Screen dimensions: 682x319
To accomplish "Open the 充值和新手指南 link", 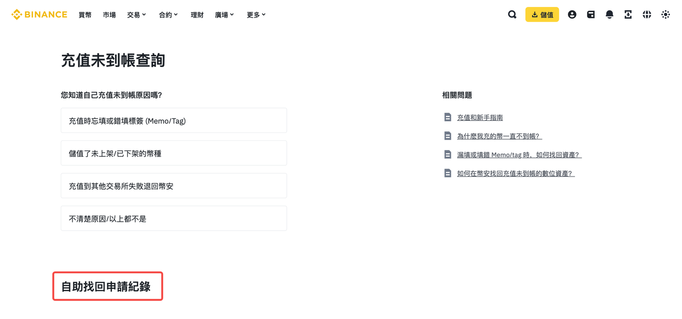I will point(480,117).
